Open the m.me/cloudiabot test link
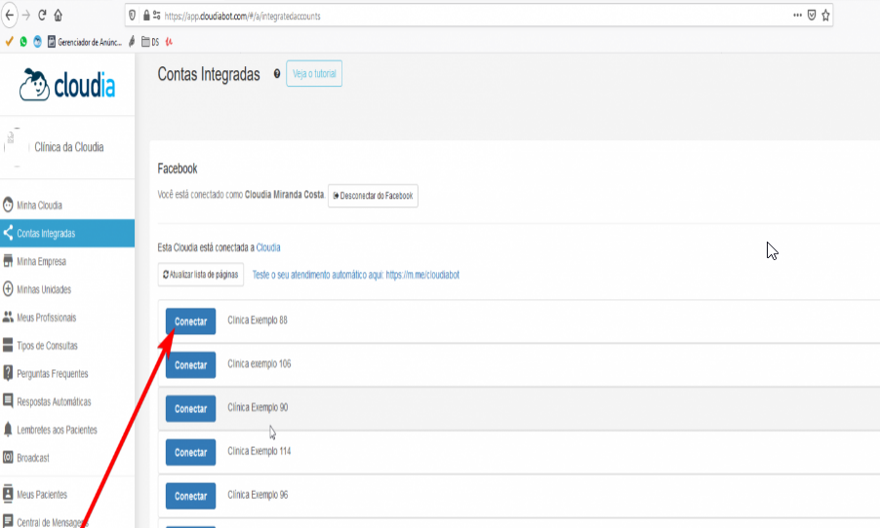This screenshot has height=528, width=880. pos(356,275)
